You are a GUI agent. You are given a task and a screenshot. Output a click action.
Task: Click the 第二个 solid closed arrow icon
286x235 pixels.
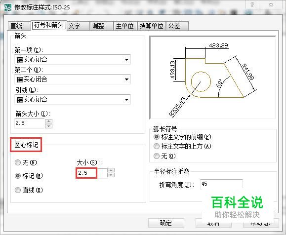point(20,79)
